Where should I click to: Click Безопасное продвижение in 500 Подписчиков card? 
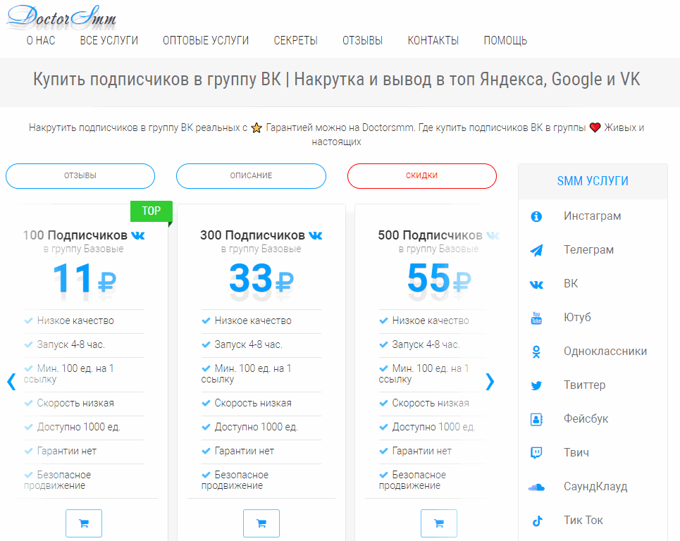click(412, 480)
